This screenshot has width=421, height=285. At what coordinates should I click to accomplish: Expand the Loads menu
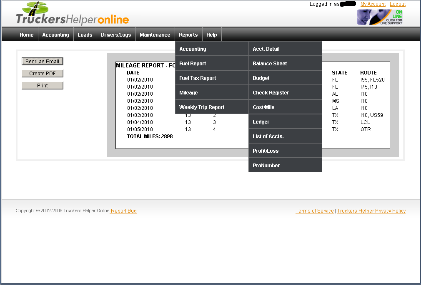(x=85, y=35)
